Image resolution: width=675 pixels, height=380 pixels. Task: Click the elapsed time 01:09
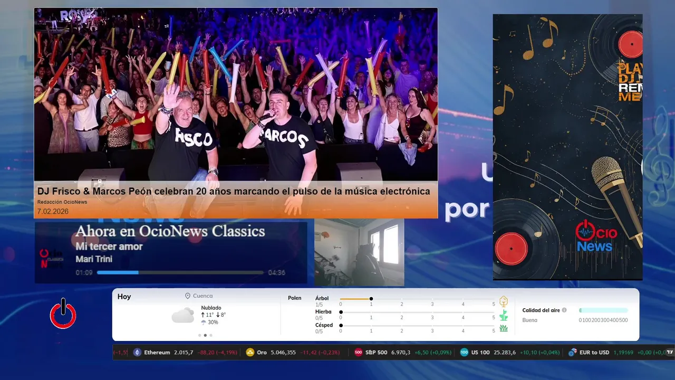84,273
